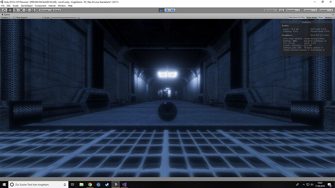The width and height of the screenshot is (335, 188).
Task: Open the Window menu
Action: (62, 6)
